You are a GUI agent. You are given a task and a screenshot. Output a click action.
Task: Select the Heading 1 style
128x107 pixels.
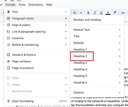click(x=97, y=49)
